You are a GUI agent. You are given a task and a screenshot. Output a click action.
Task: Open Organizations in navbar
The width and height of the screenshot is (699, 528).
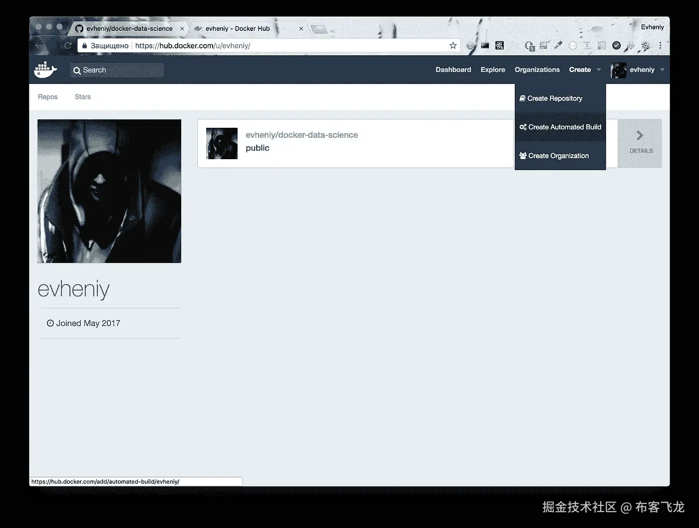click(537, 70)
